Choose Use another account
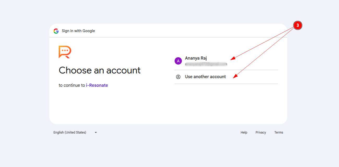 [205, 77]
